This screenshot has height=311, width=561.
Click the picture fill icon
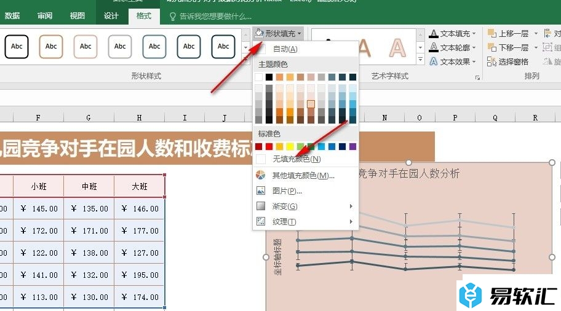coord(261,191)
